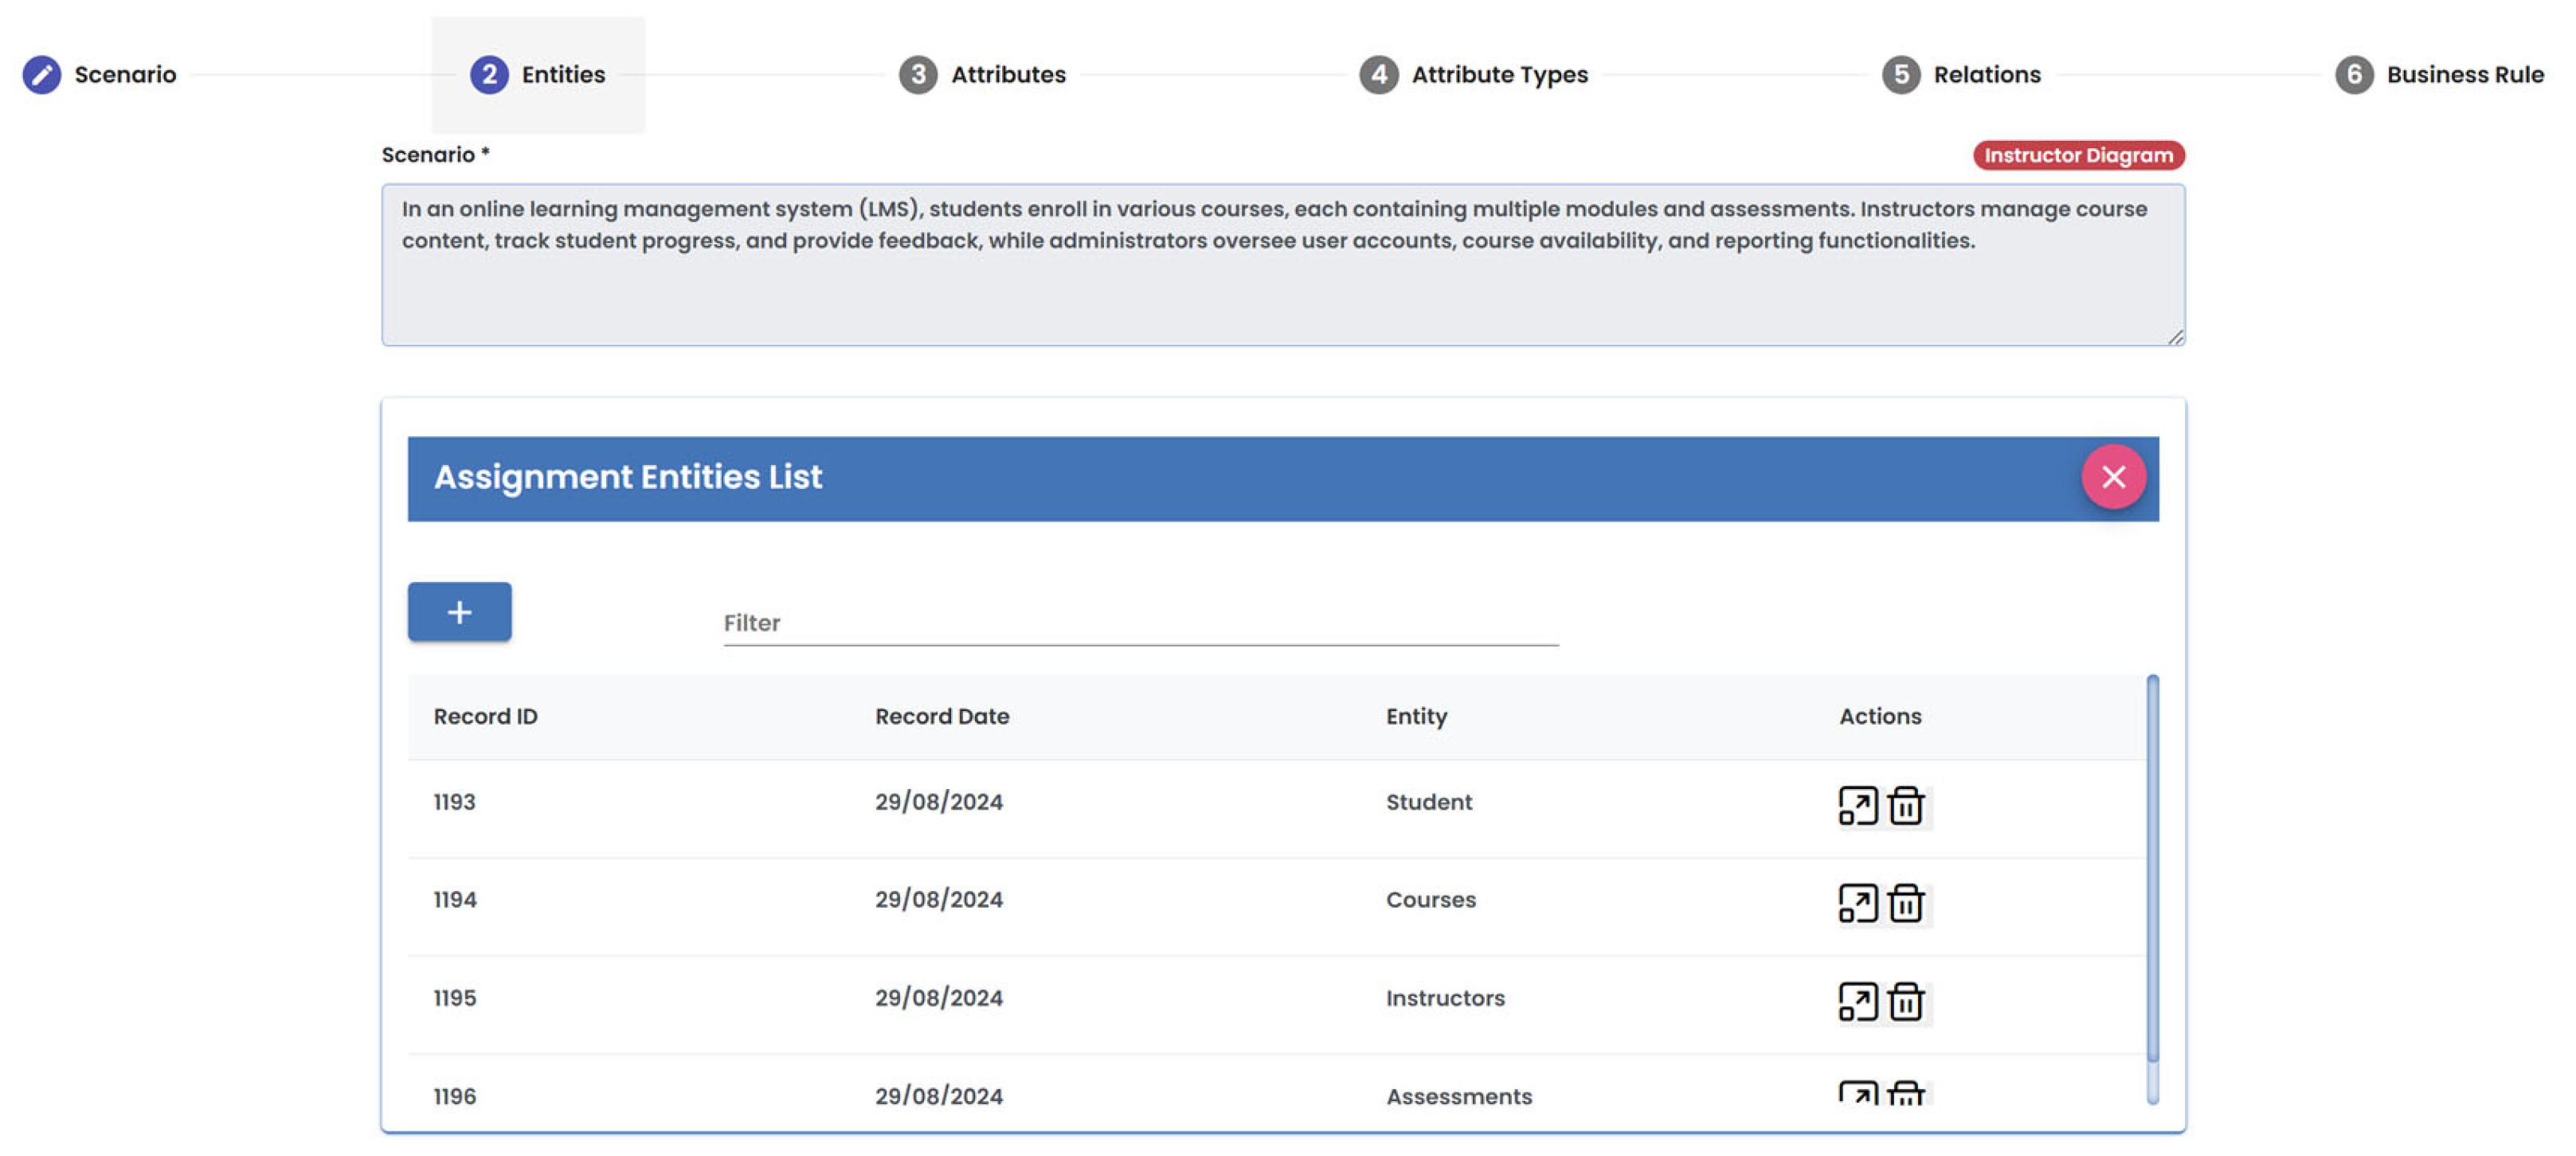Close the Assignment Entities List panel
Viewport: 2576px width, 1156px height.
tap(2112, 477)
